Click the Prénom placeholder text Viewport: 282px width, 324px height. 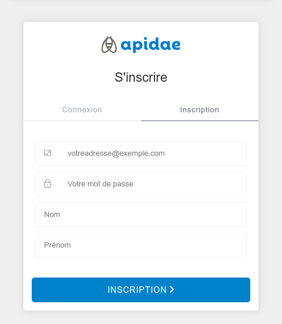(58, 245)
